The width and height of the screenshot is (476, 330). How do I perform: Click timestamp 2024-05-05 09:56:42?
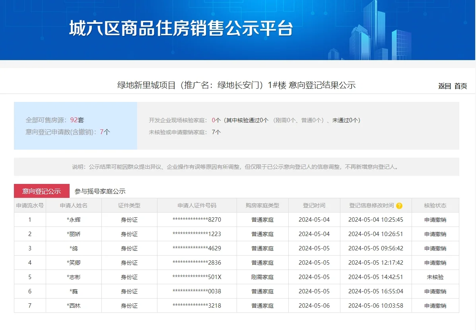(x=375, y=248)
